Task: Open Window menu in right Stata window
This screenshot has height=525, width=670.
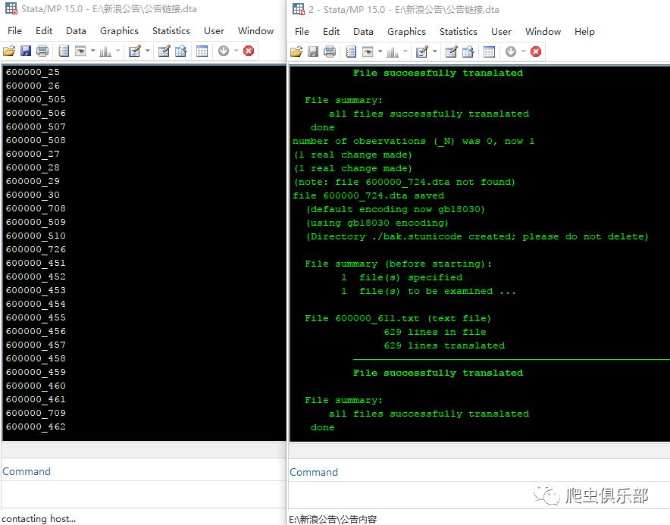Action: point(543,32)
